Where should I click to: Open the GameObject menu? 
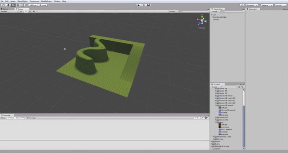22,1
